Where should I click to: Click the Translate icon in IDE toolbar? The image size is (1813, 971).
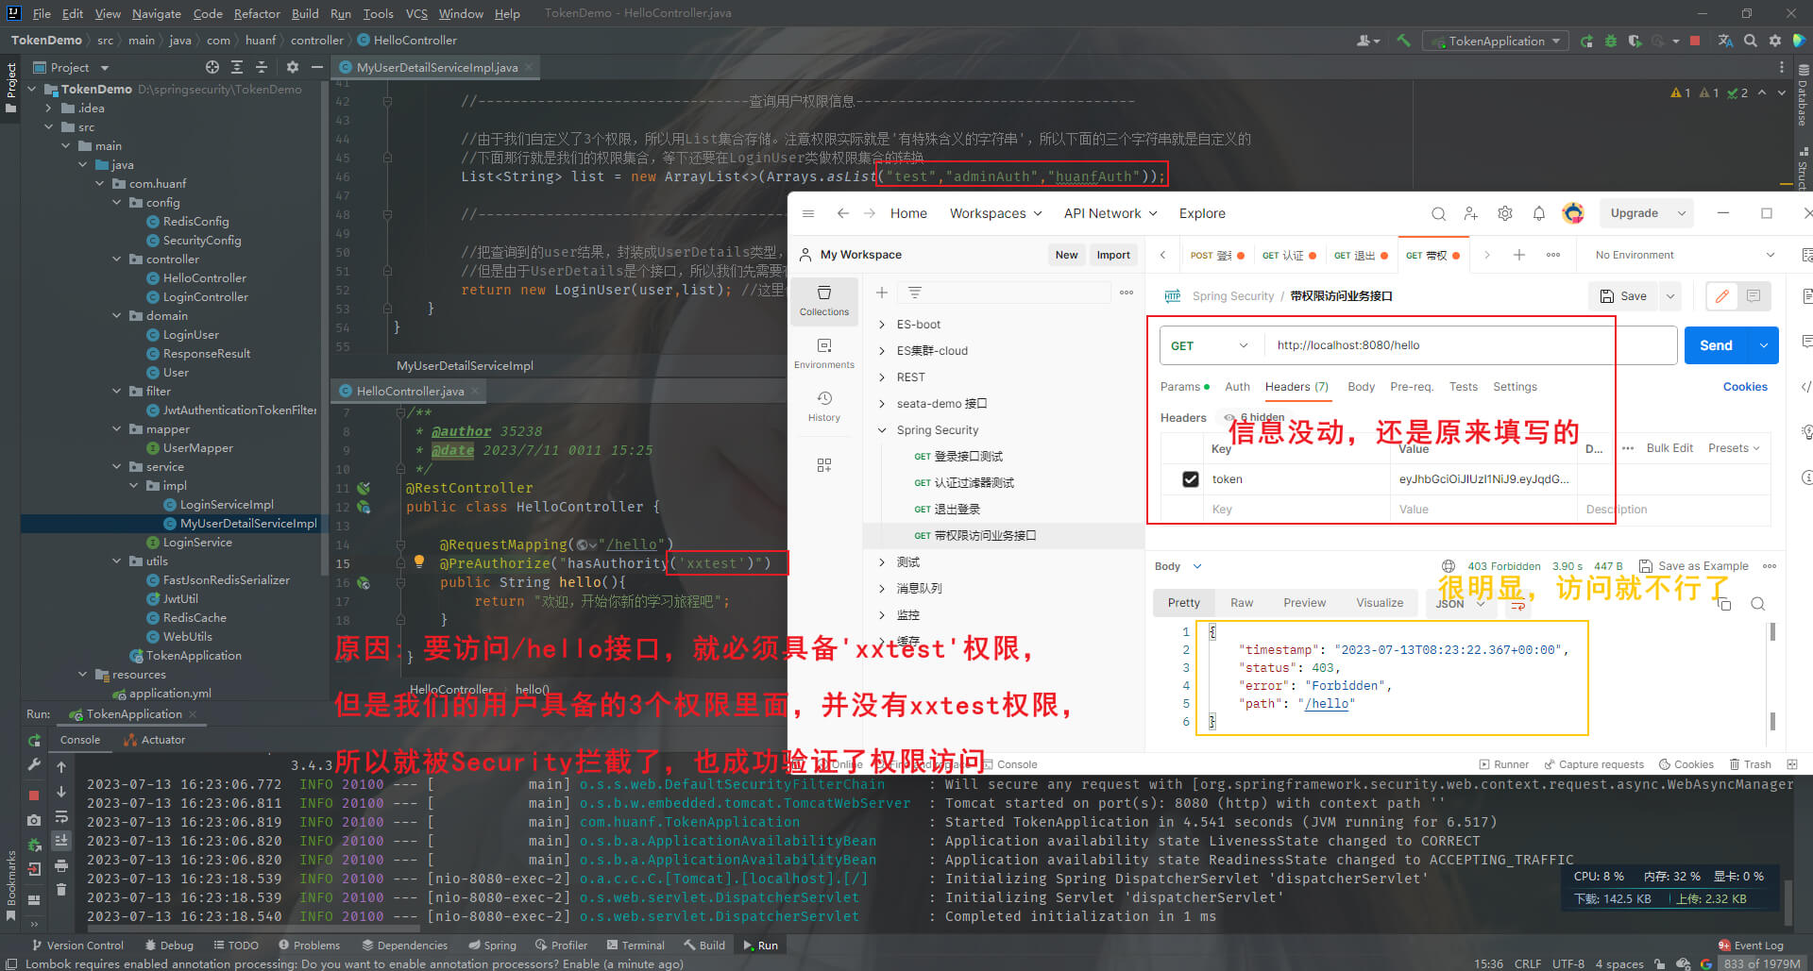1725,41
